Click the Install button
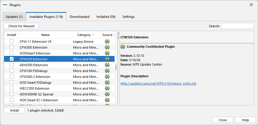The width and height of the screenshot is (258, 125). (14, 110)
